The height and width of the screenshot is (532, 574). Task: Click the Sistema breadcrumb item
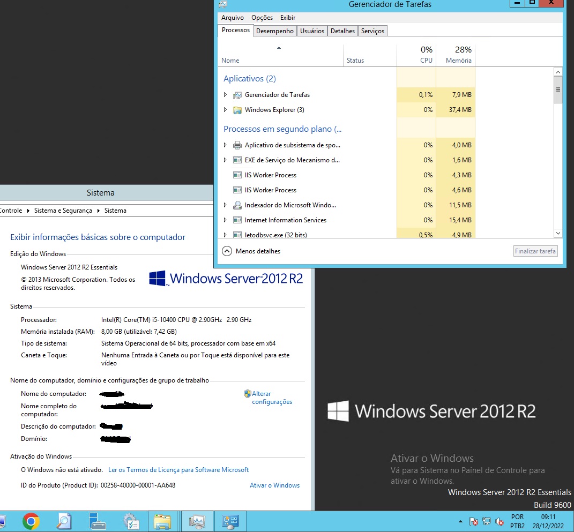pos(115,211)
